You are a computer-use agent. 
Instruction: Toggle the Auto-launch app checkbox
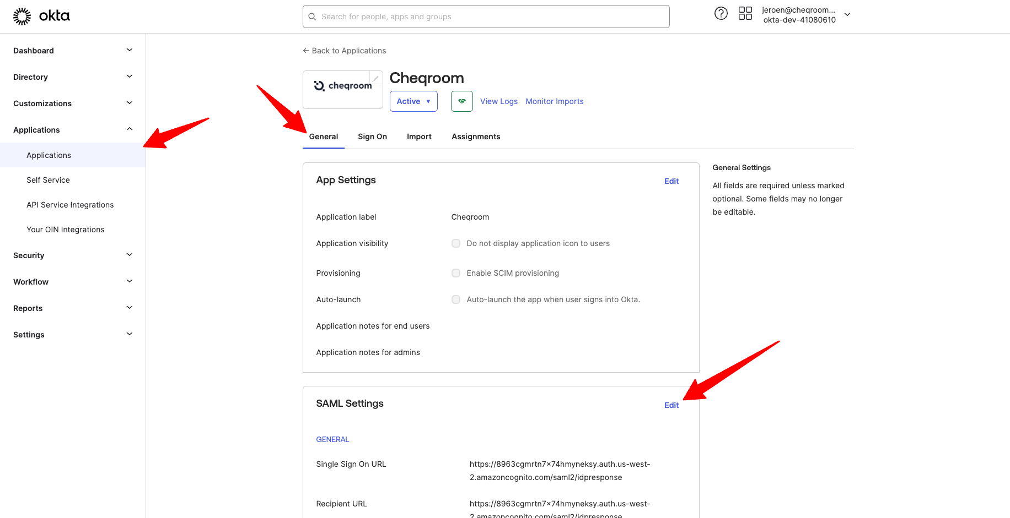click(x=456, y=299)
